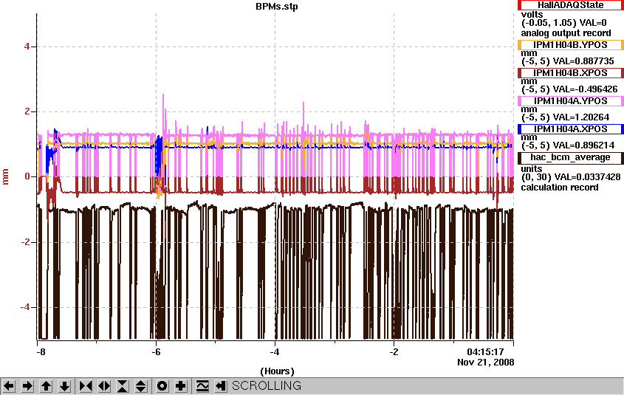Click the circle toolbar icon
624x395 pixels.
[162, 386]
